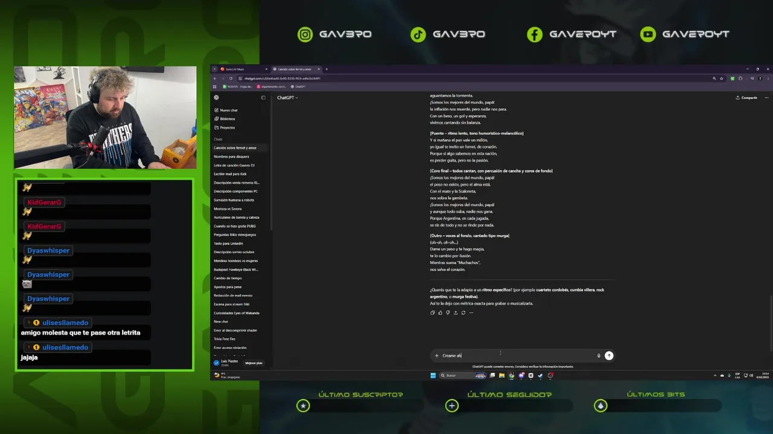The height and width of the screenshot is (434, 773).
Task: Open chat 'Error acceso violación'
Action: [230, 348]
